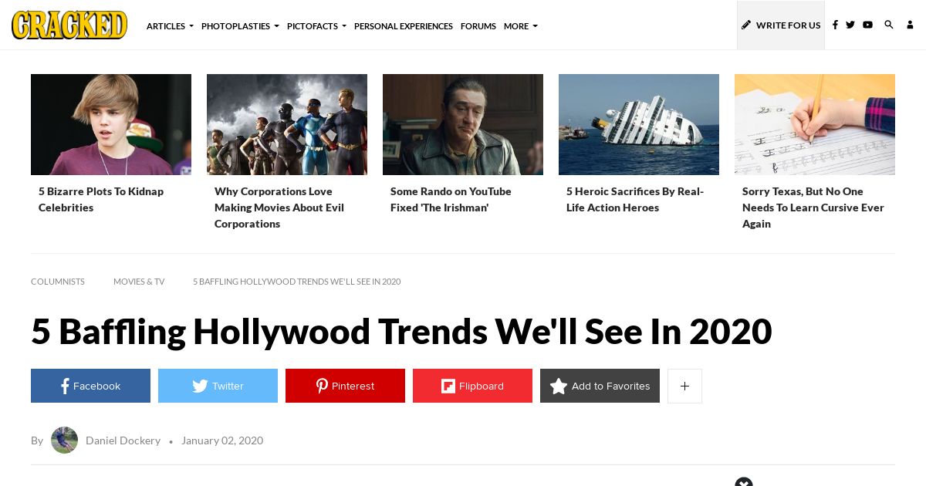Image resolution: width=926 pixels, height=486 pixels.
Task: Open the header Facebook icon
Action: pos(835,25)
